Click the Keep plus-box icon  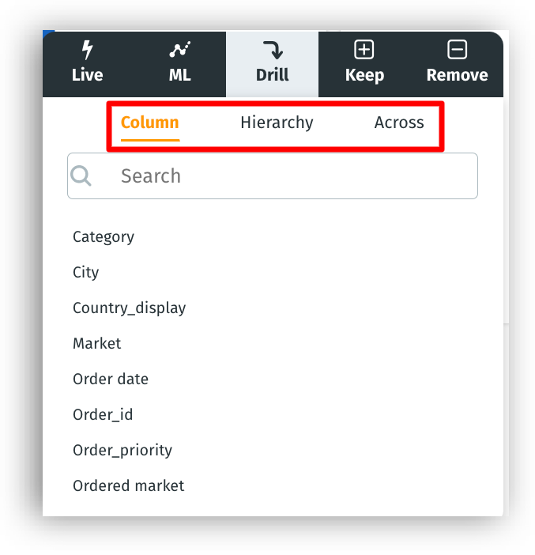point(364,51)
